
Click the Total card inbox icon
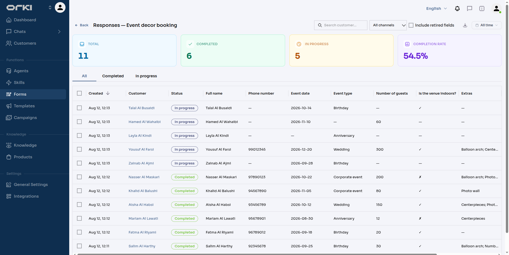82,44
